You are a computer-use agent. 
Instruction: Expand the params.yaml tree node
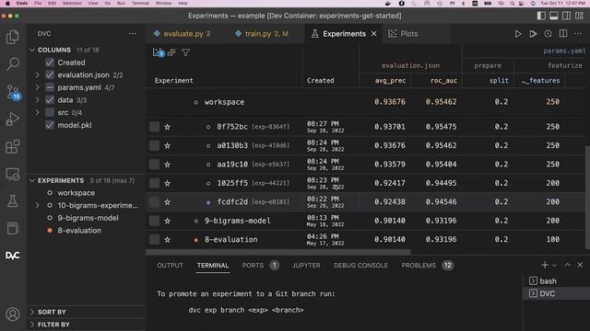(x=37, y=87)
